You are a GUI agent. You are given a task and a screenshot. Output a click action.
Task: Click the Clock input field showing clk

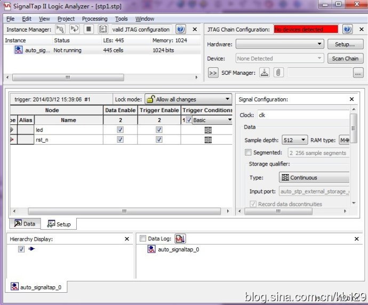[x=303, y=115]
